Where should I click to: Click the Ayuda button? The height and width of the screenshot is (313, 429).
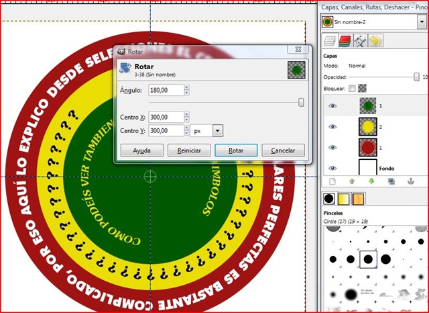tap(141, 150)
